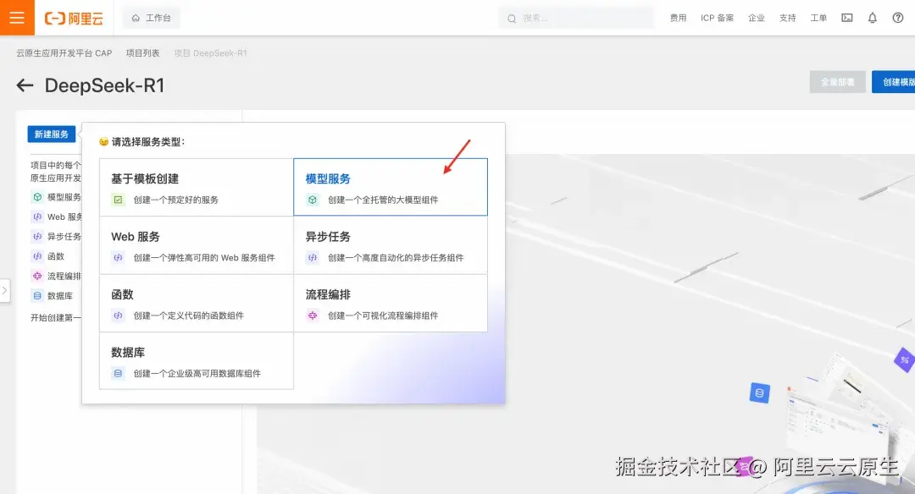Screen dimensions: 915x494
Task: Click the search input box
Action: click(x=576, y=17)
